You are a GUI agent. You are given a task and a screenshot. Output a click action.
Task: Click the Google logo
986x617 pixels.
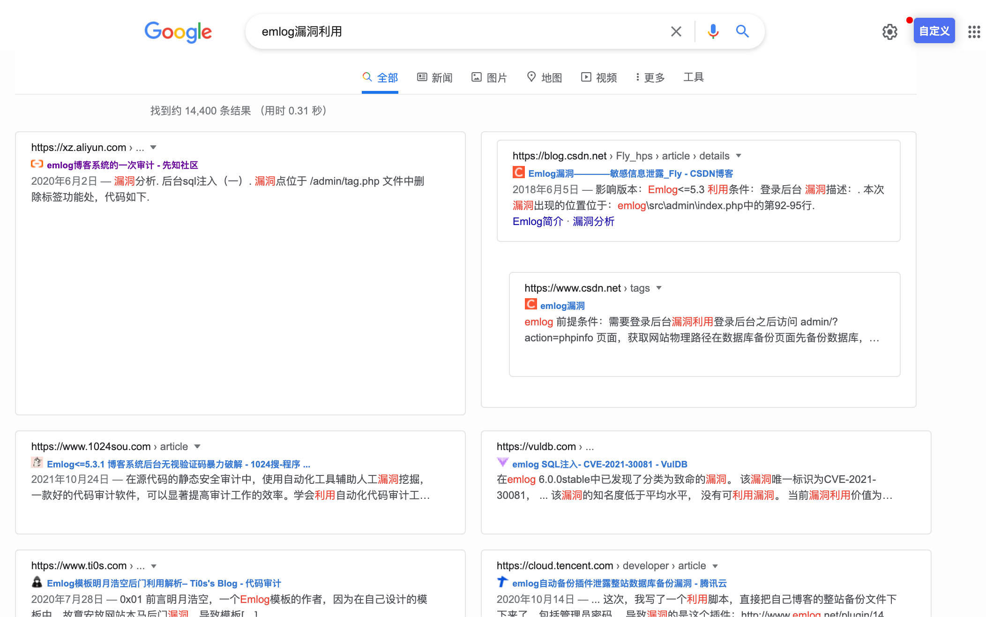click(178, 32)
